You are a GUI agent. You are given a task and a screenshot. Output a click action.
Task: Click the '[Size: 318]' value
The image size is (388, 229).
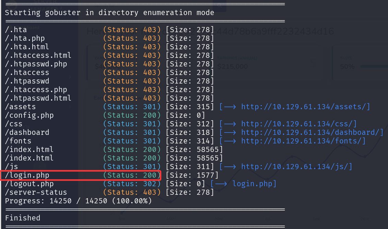(190, 132)
